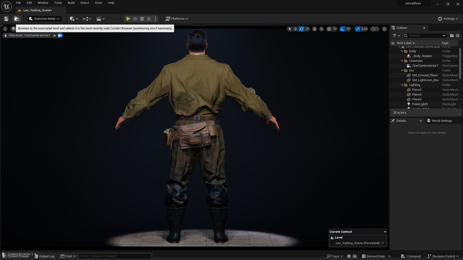Eject from piloting the camera actor
Screen dimensions: 463x260
[54, 35]
